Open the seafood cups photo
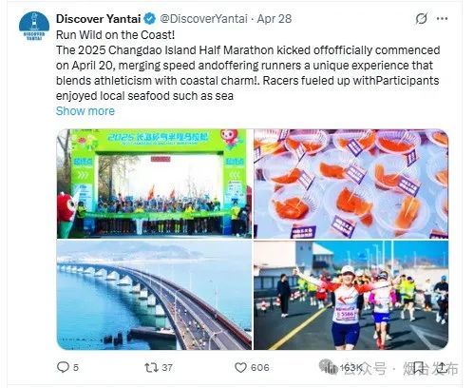474x388 pixels. (351, 184)
